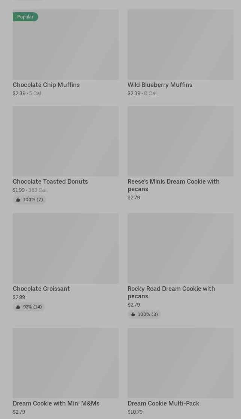Click the Chocolate Toasted Donuts title
This screenshot has width=241, height=419.
point(50,181)
